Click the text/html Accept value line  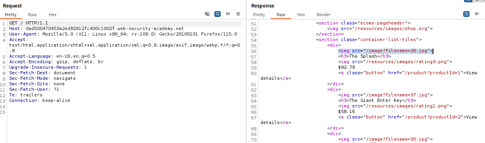click(124, 45)
